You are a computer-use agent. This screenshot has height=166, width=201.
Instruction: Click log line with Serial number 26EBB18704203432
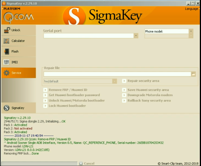84,143
